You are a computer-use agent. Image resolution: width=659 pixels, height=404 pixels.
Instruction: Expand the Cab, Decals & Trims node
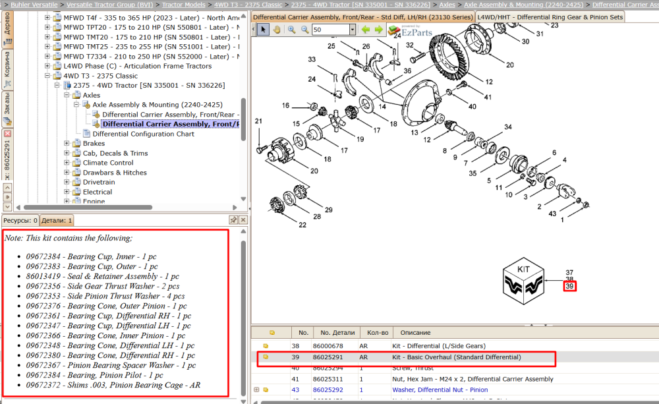tap(67, 153)
